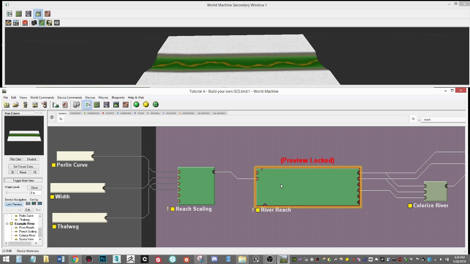
Task: Click the Reset camera icon
Action: (25, 23)
